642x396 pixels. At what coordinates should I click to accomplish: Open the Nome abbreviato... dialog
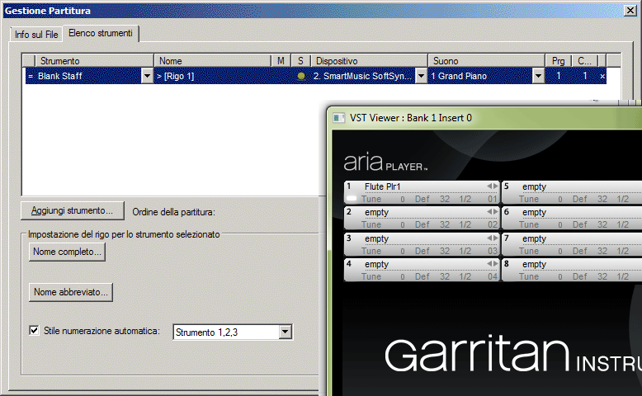click(71, 292)
